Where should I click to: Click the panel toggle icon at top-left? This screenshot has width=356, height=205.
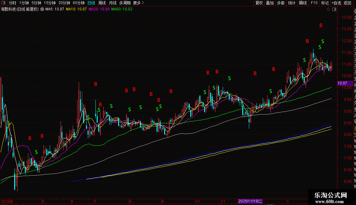click(3, 3)
